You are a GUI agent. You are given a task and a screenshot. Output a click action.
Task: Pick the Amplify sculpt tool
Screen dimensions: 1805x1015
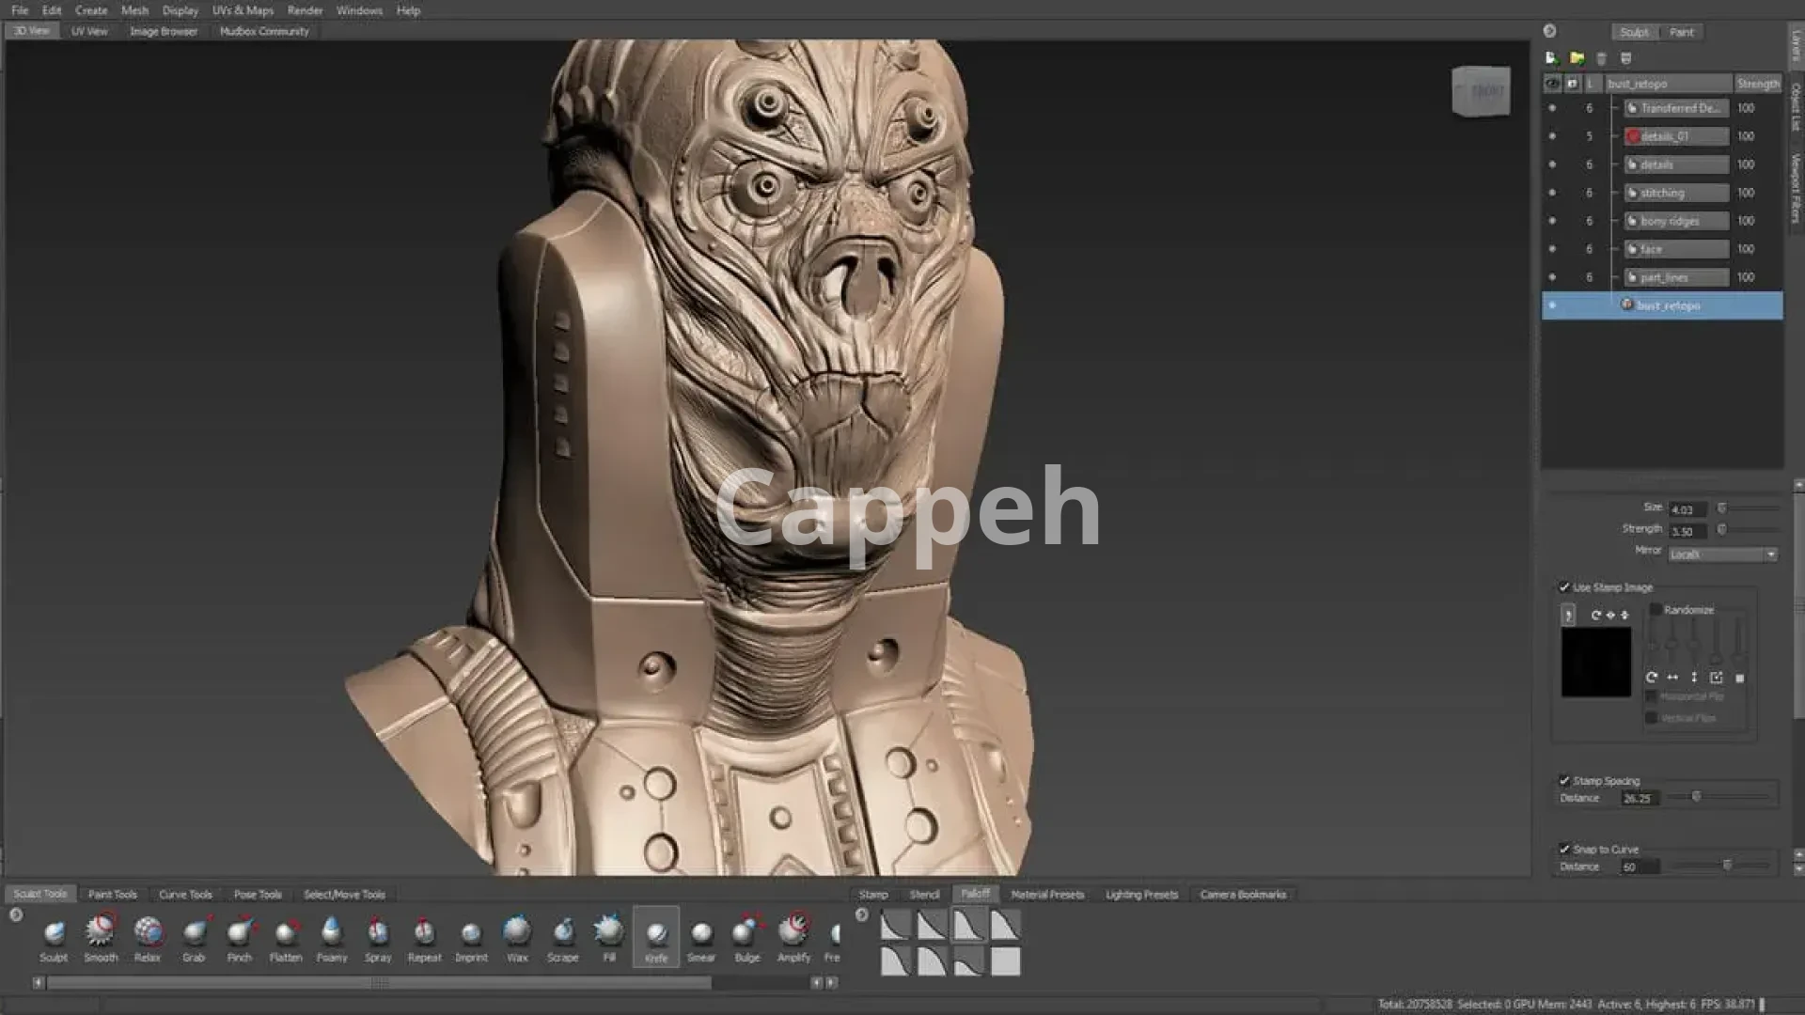coord(793,932)
